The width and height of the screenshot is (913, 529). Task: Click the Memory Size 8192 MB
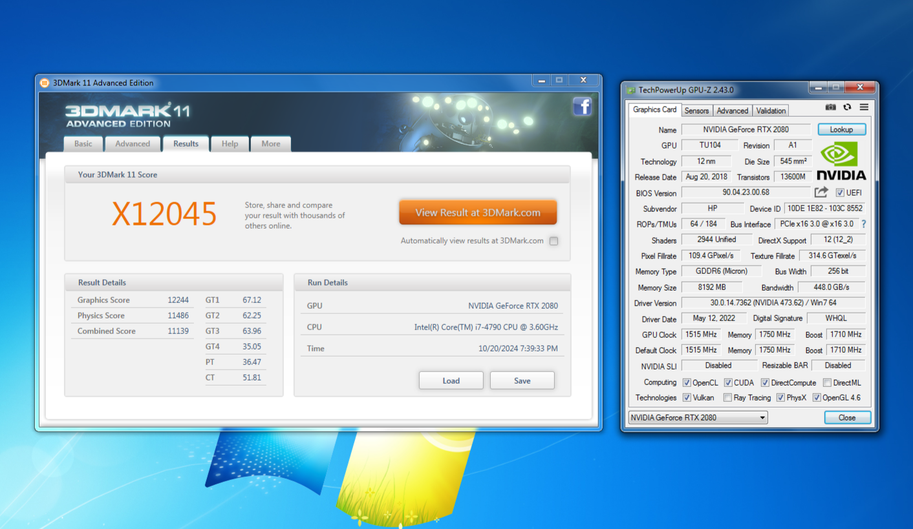713,287
